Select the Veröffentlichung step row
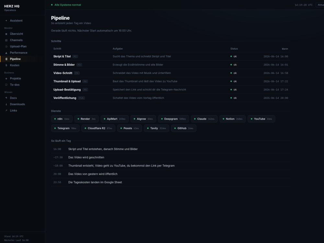 pyautogui.click(x=170, y=98)
